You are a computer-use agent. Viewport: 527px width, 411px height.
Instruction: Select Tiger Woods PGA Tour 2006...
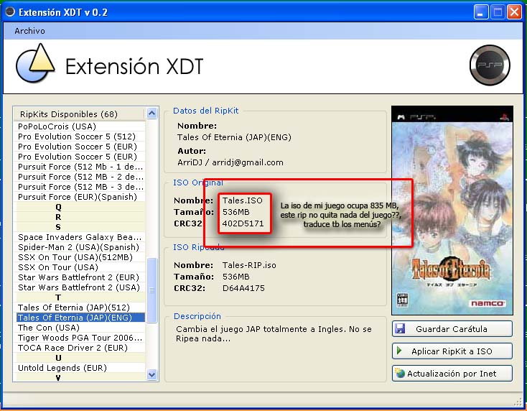(x=80, y=338)
